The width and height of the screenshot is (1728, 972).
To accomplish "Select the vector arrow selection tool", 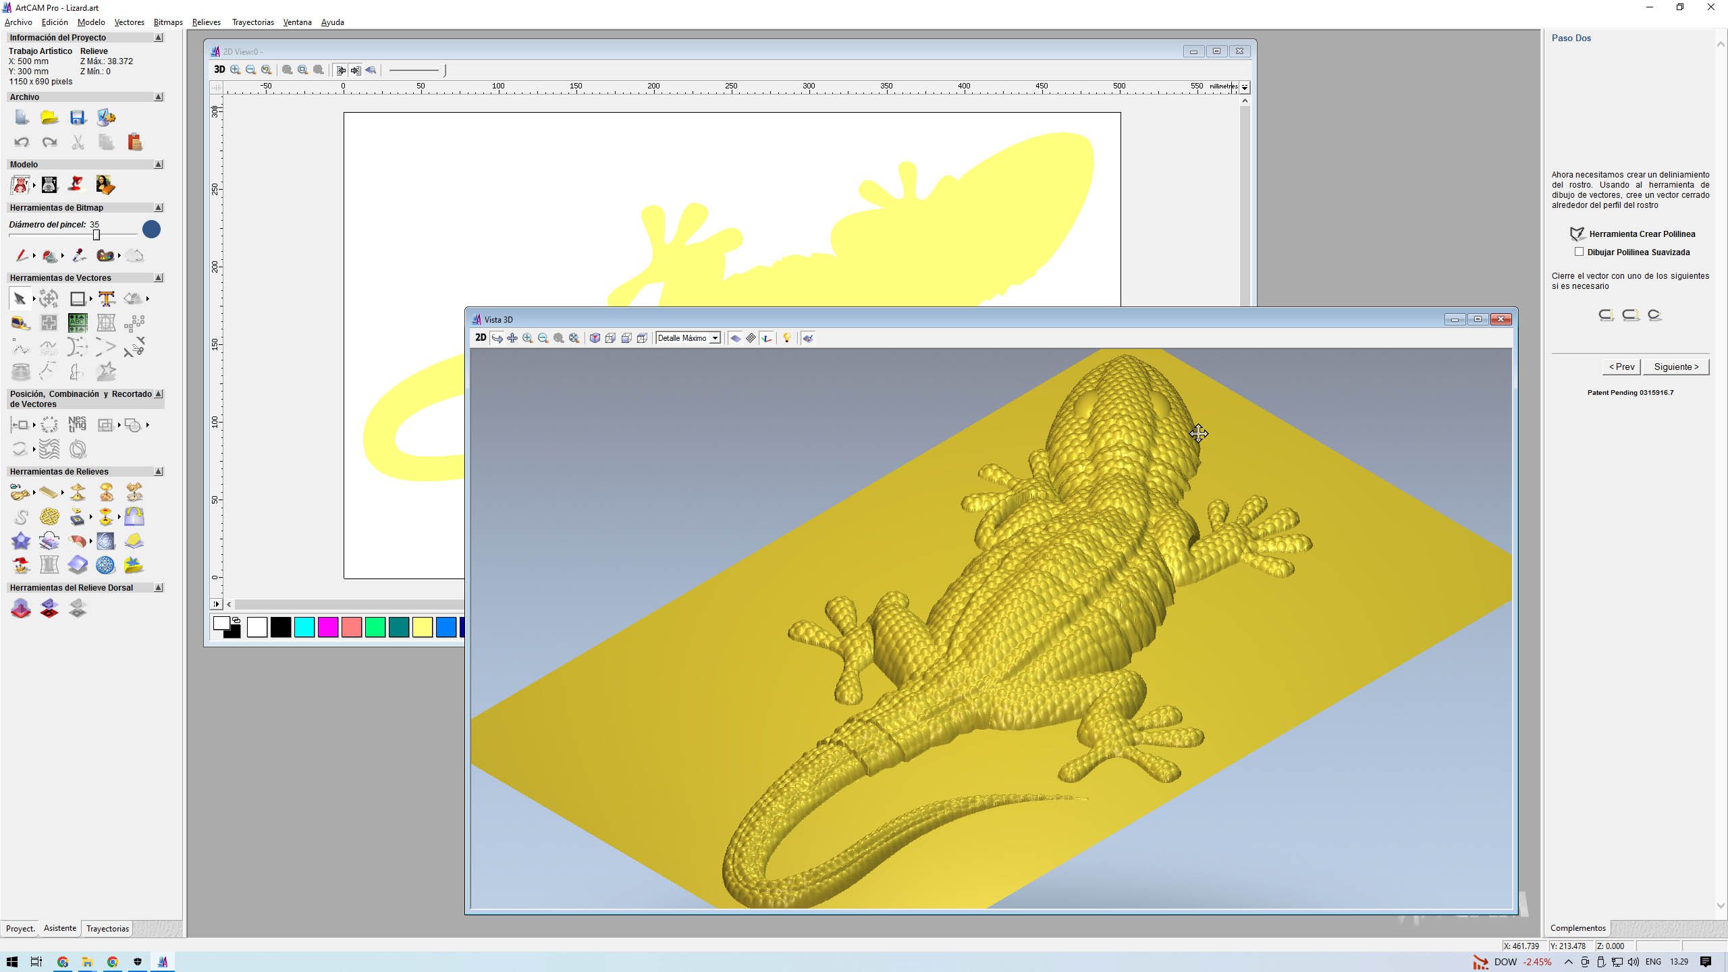I will coord(20,298).
